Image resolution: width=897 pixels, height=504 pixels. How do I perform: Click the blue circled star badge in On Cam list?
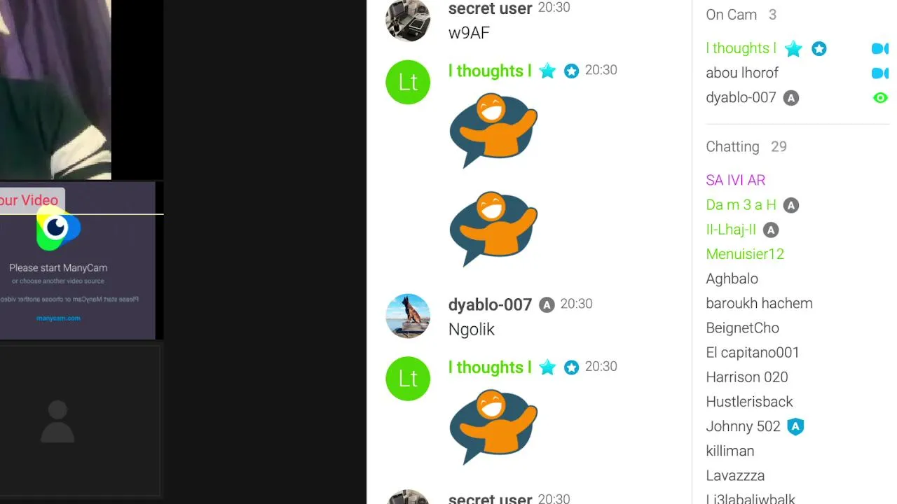pos(819,48)
